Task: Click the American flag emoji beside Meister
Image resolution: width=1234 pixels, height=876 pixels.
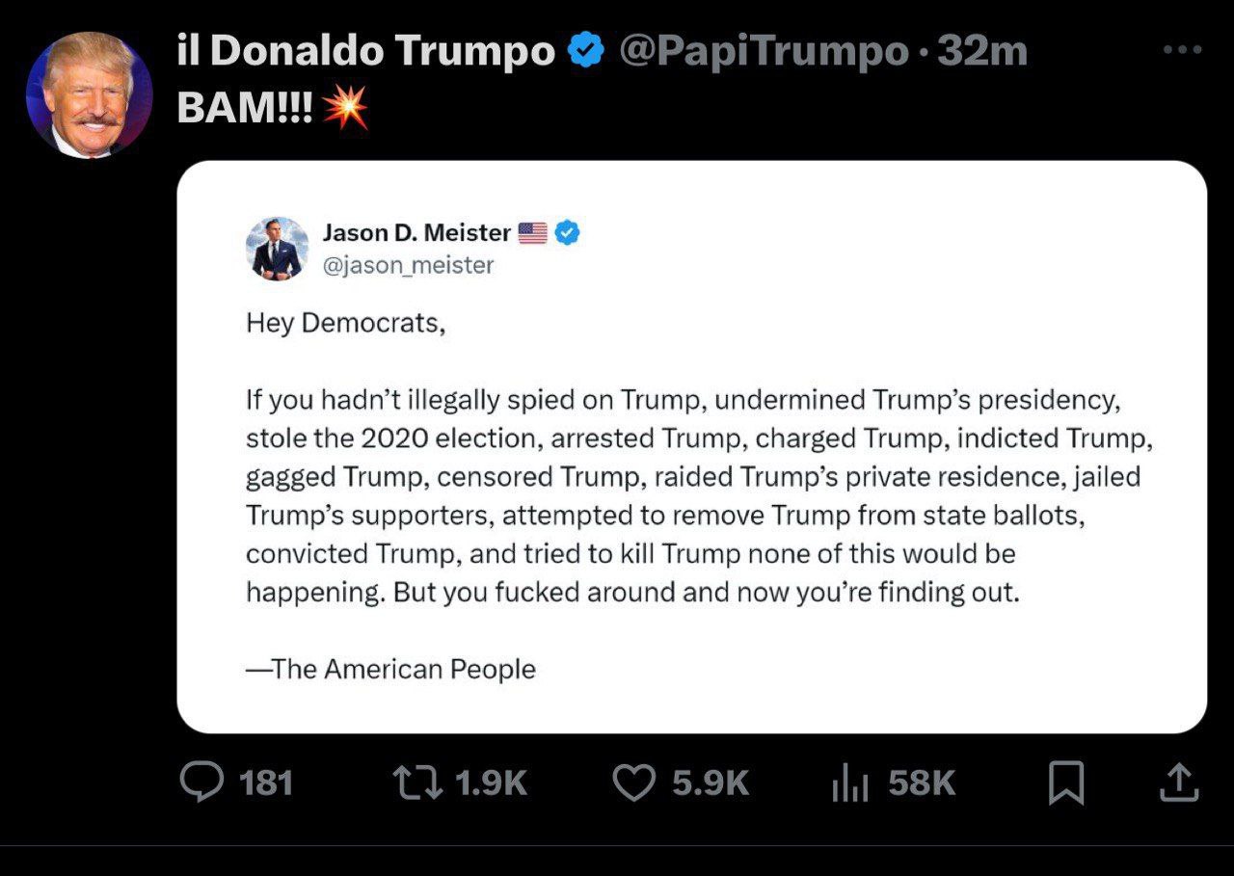Action: coord(532,232)
